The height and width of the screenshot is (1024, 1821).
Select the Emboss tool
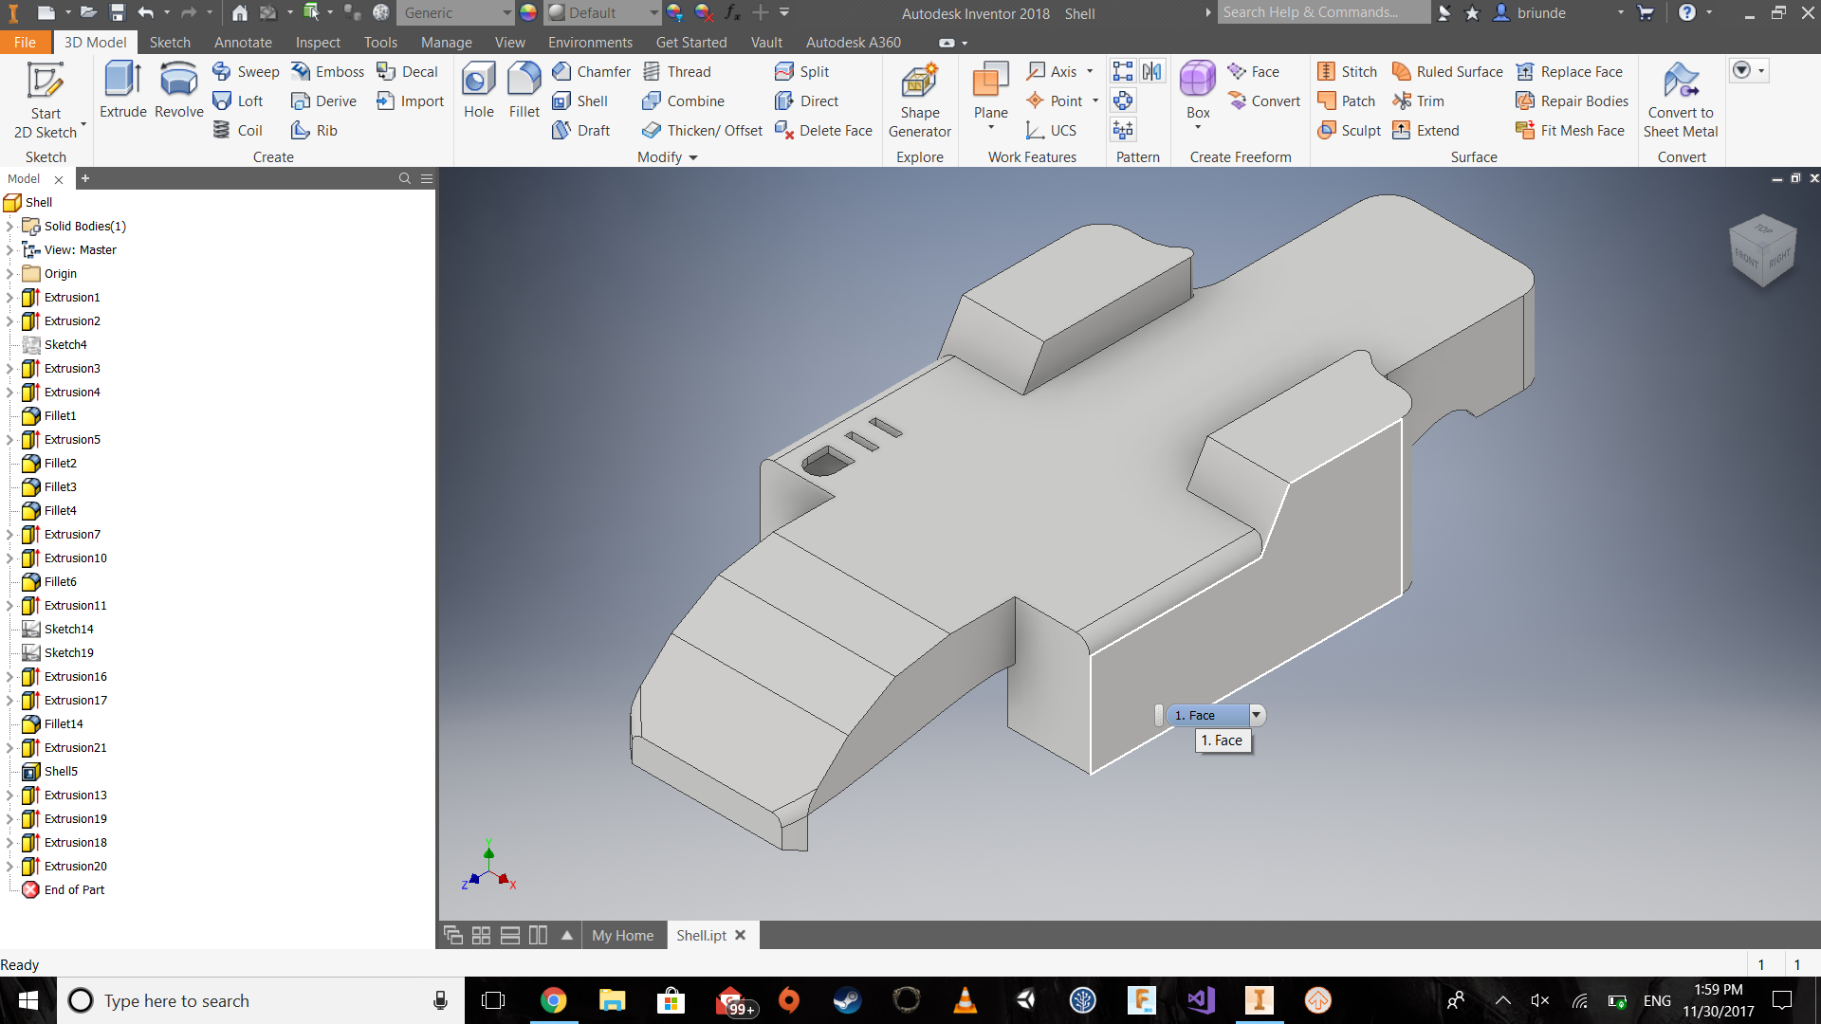coord(327,71)
